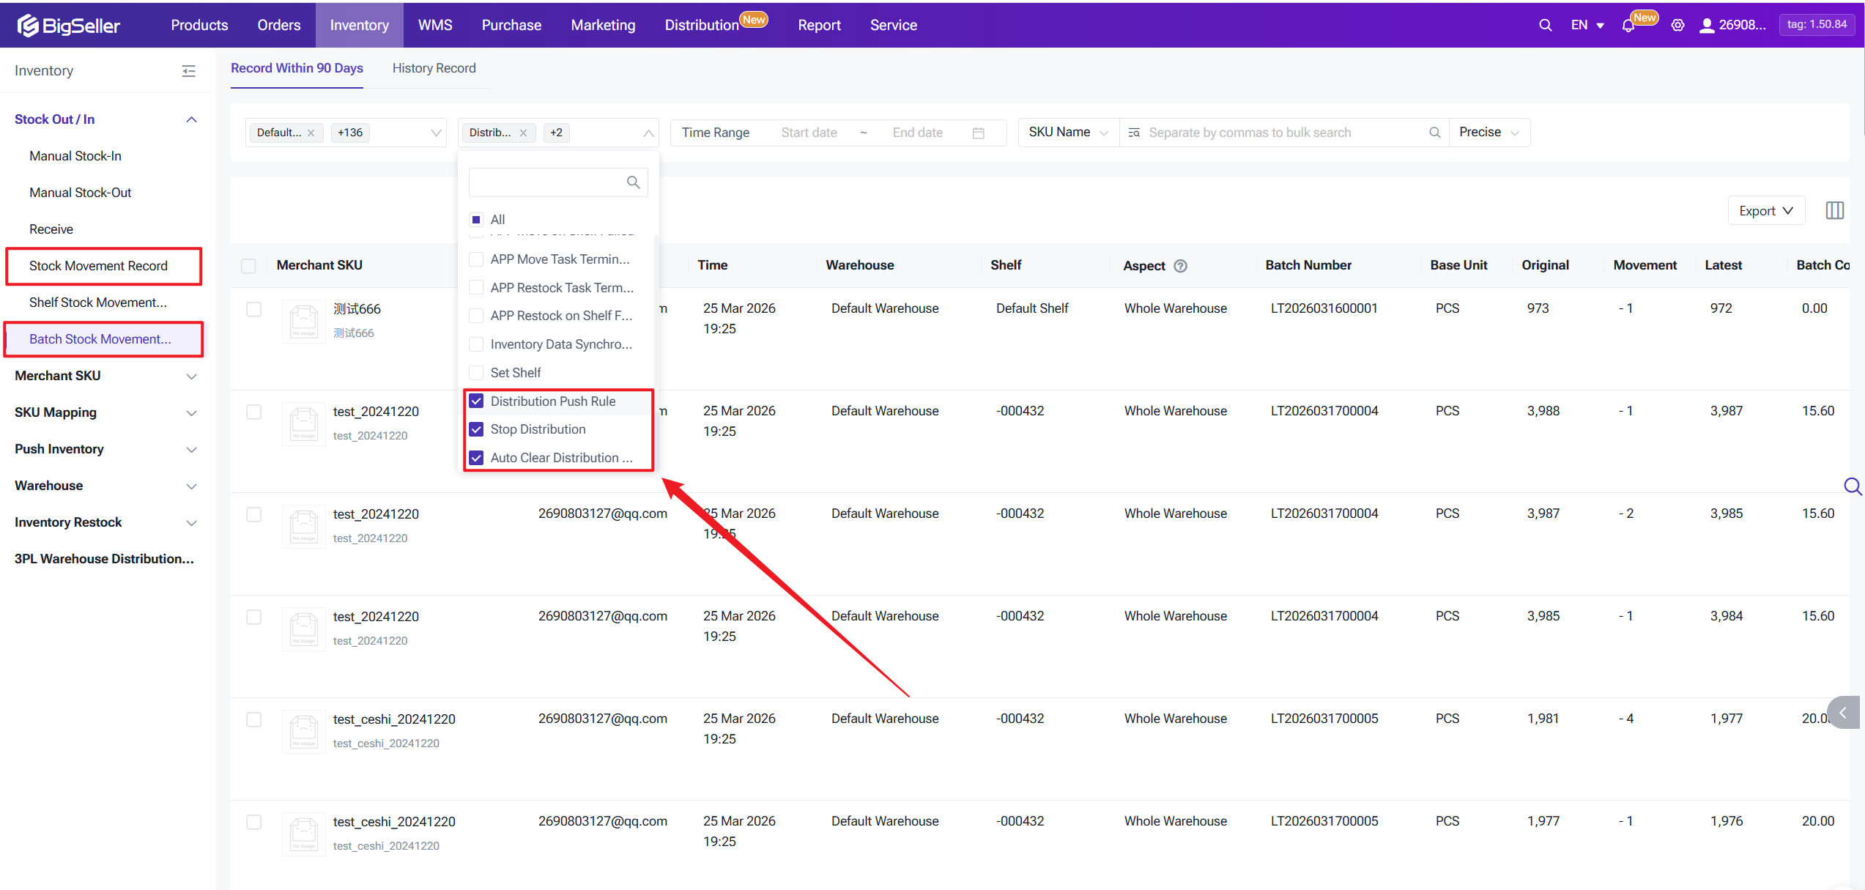Open the SKU Name dropdown

(x=1067, y=133)
